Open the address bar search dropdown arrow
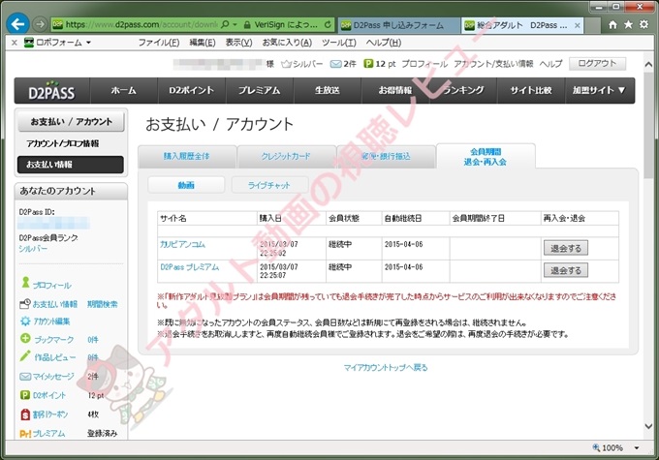Image resolution: width=659 pixels, height=460 pixels. pos(235,25)
